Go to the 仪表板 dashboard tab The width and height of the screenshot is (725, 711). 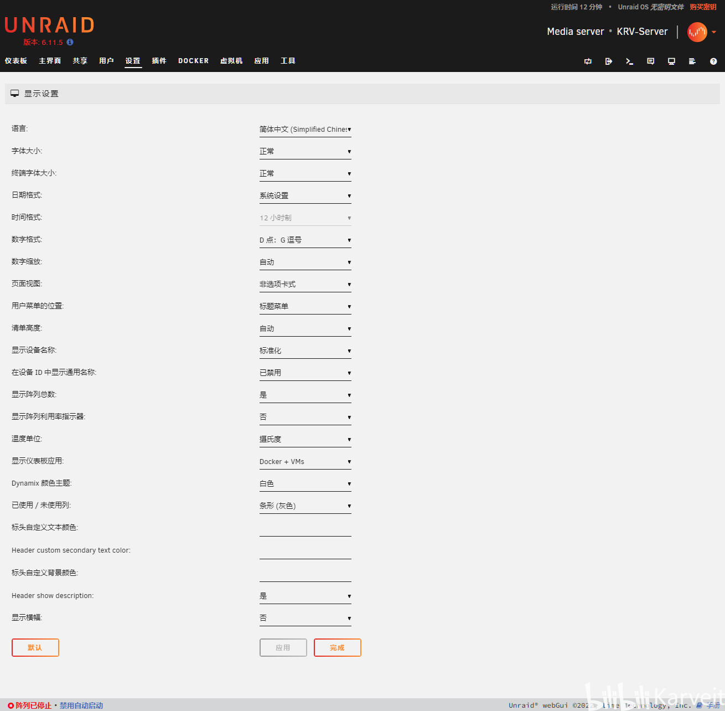(16, 61)
